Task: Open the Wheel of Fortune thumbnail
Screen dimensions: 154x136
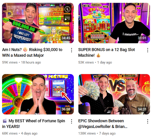Action: click(x=38, y=94)
